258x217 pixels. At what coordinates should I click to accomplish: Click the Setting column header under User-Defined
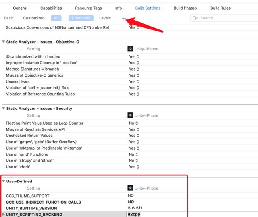[x=33, y=188]
